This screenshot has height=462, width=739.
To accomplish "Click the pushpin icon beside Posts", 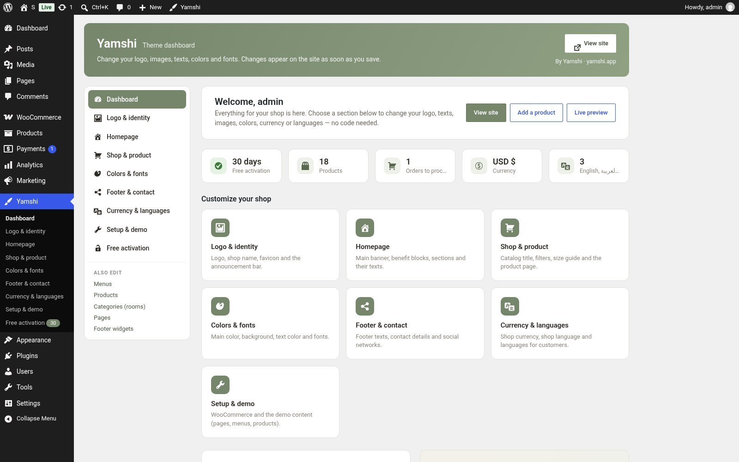I will point(8,49).
